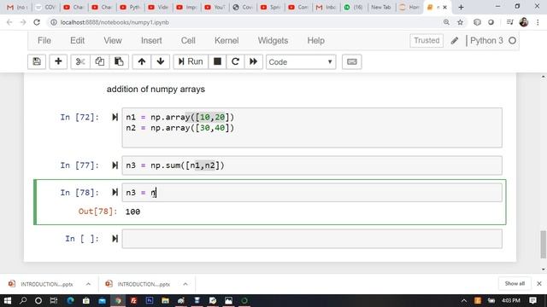Click into the n1 and n2 array cell
The image size is (547, 307).
[x=312, y=128]
